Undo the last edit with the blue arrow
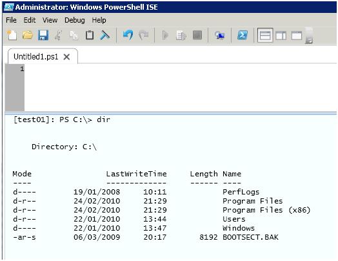Image resolution: width=338 pixels, height=261 pixels. coord(128,35)
